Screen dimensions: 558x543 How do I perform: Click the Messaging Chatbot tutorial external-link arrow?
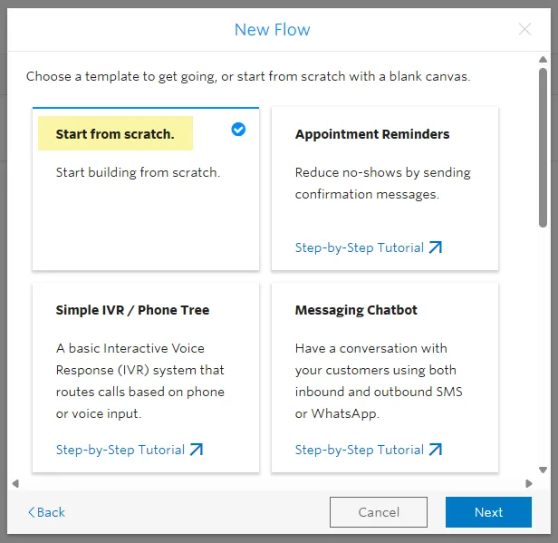coord(436,450)
